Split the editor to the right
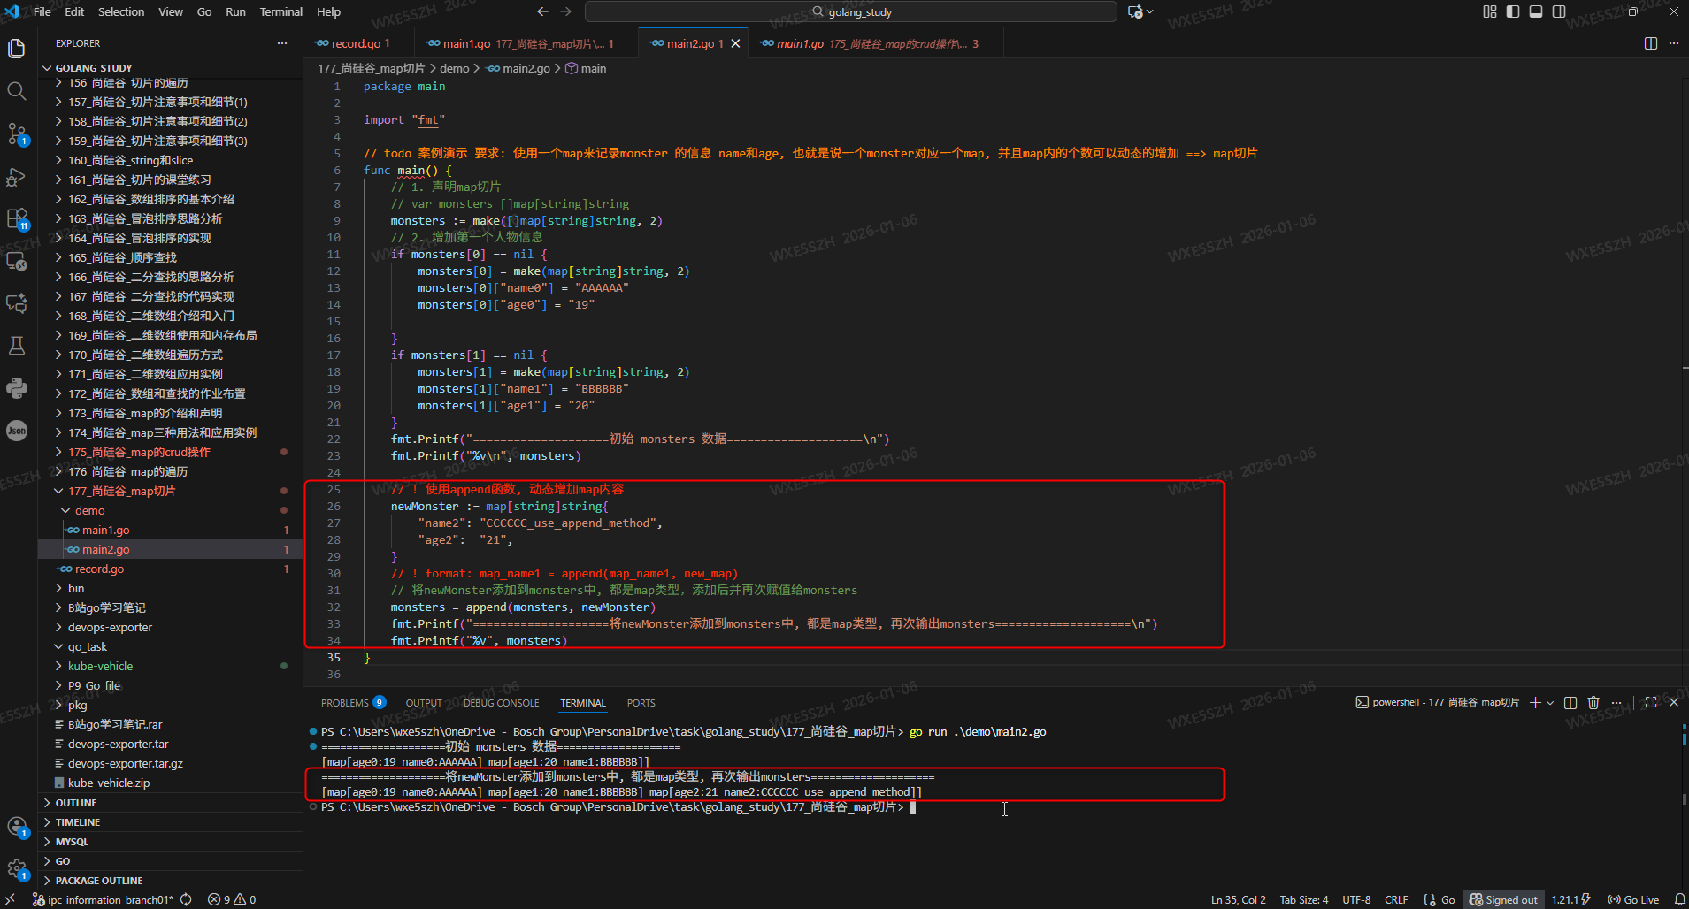This screenshot has width=1689, height=909. 1650,43
